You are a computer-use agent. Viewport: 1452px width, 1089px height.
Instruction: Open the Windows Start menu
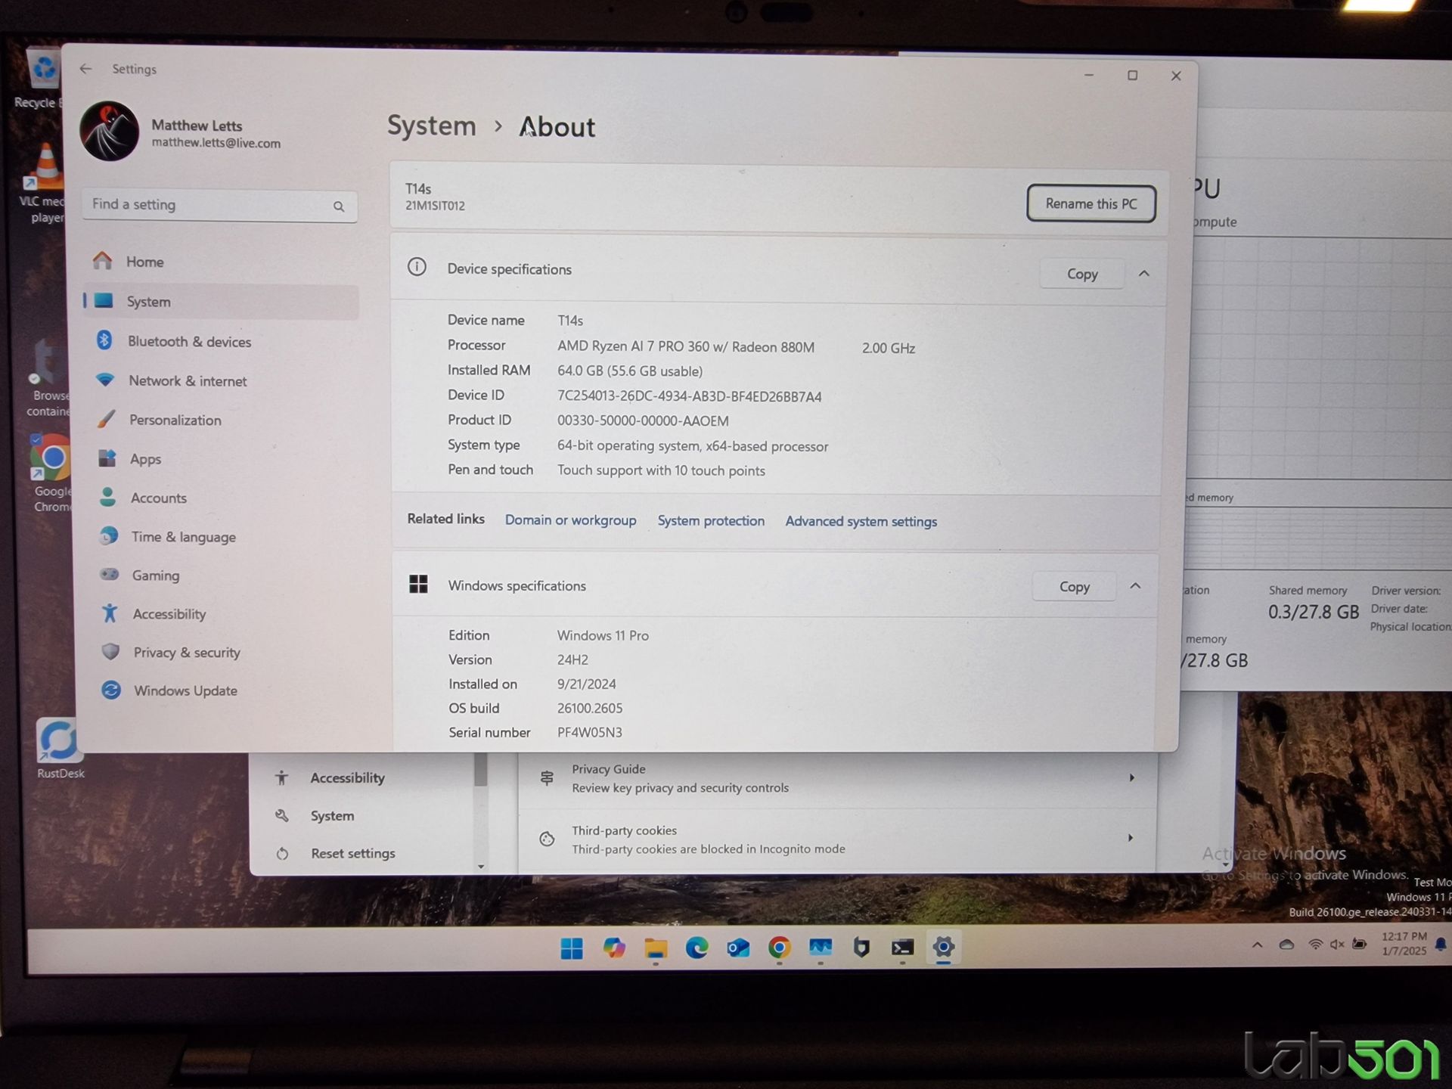[x=572, y=948]
